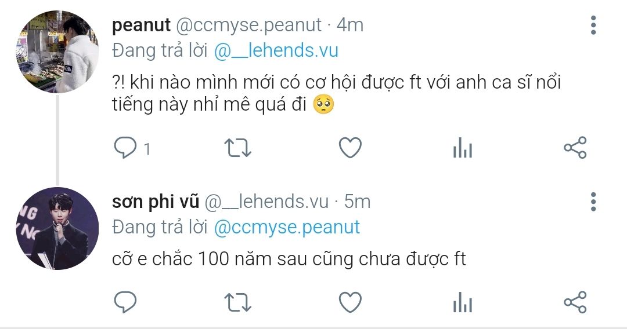
Task: Click the sơn phi vũ display name
Action: click(x=155, y=202)
